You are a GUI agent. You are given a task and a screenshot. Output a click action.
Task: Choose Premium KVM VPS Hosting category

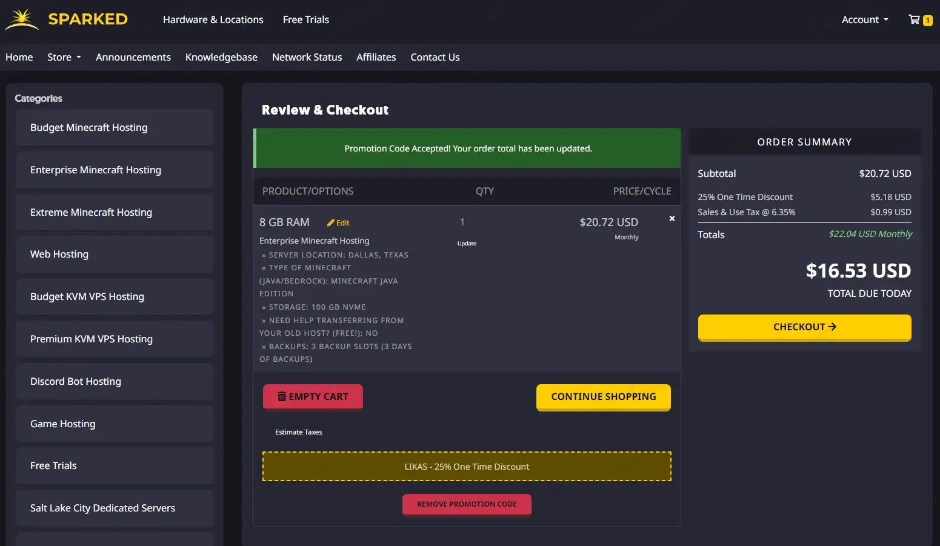[115, 339]
